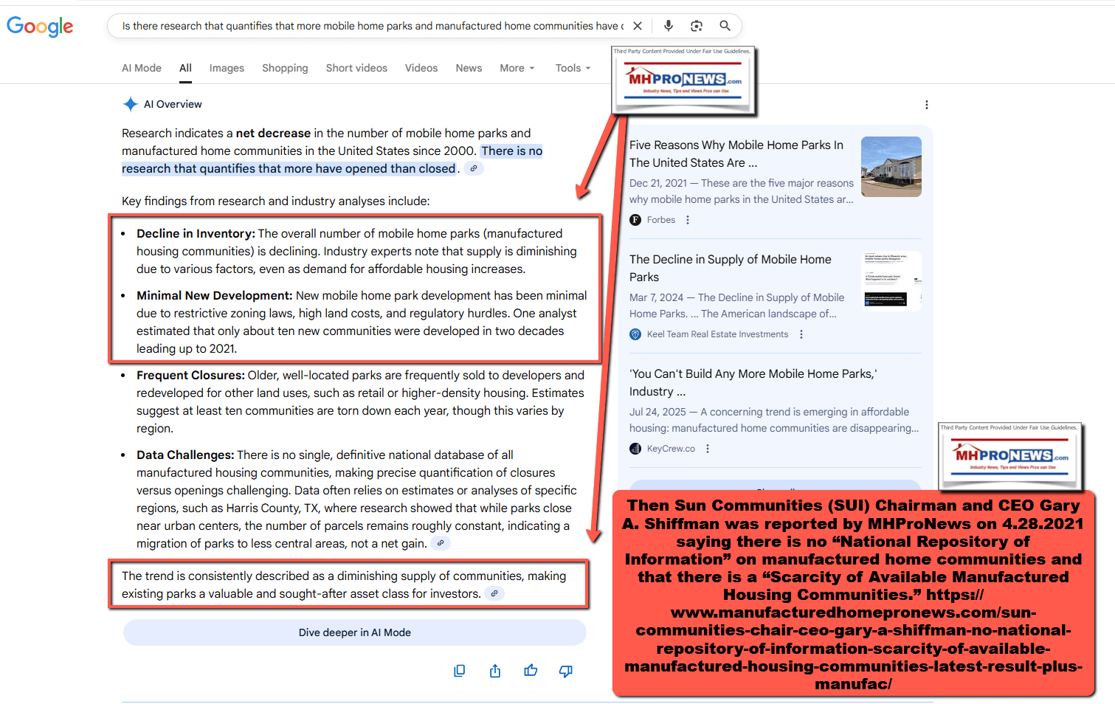Copy the AI Overview response
Screen dimensions: 1115x704
click(459, 671)
